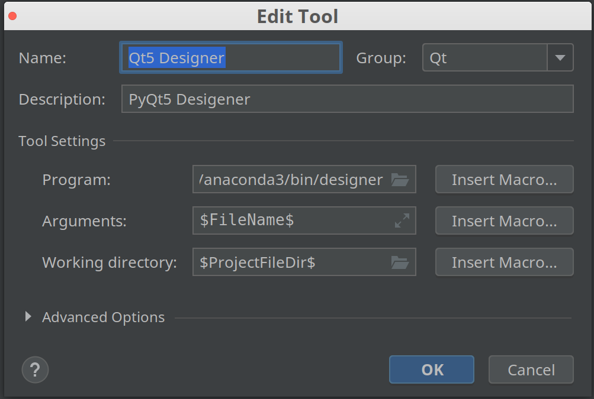Select the expand arrows icon next to $FileName$
This screenshot has height=399, width=594.
401,220
